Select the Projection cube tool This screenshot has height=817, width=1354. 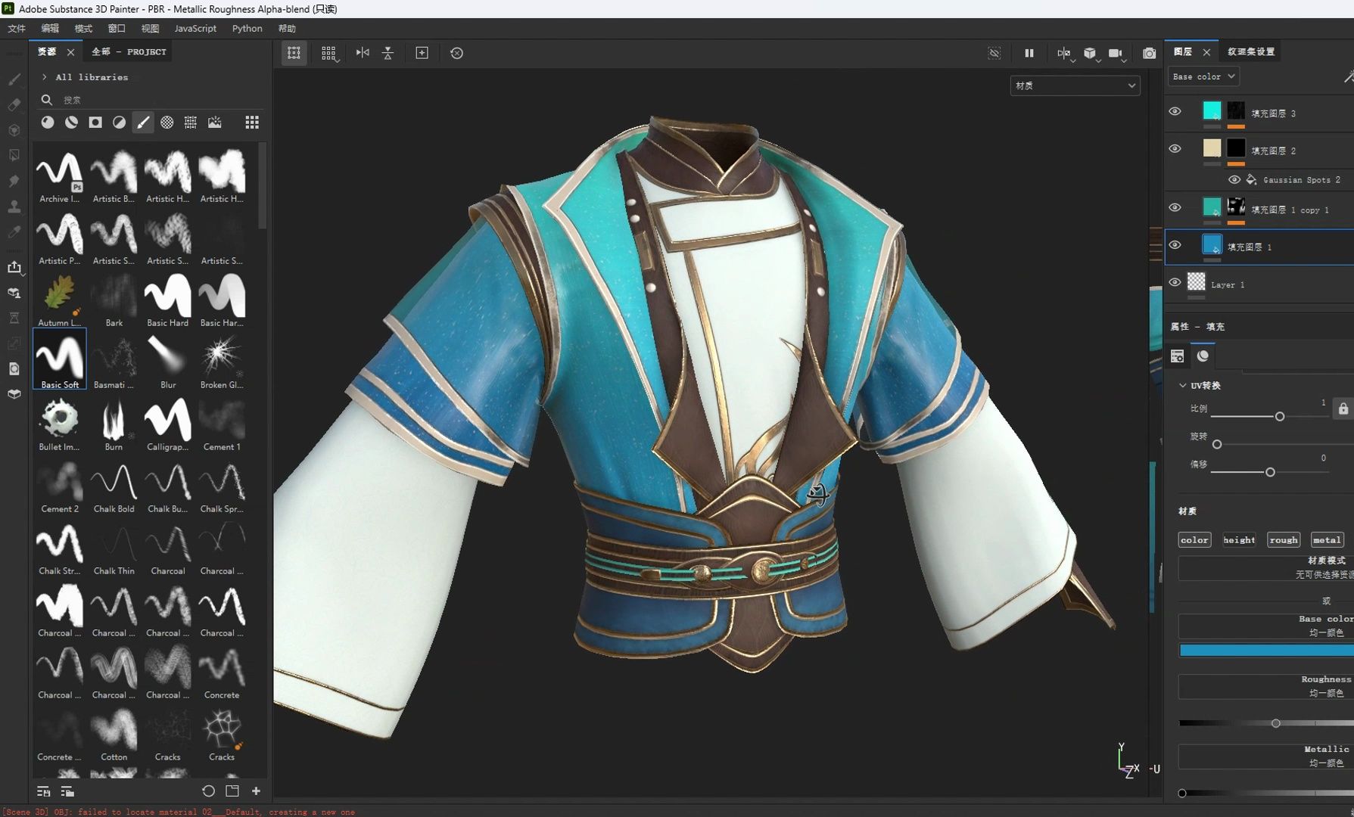coord(14,130)
